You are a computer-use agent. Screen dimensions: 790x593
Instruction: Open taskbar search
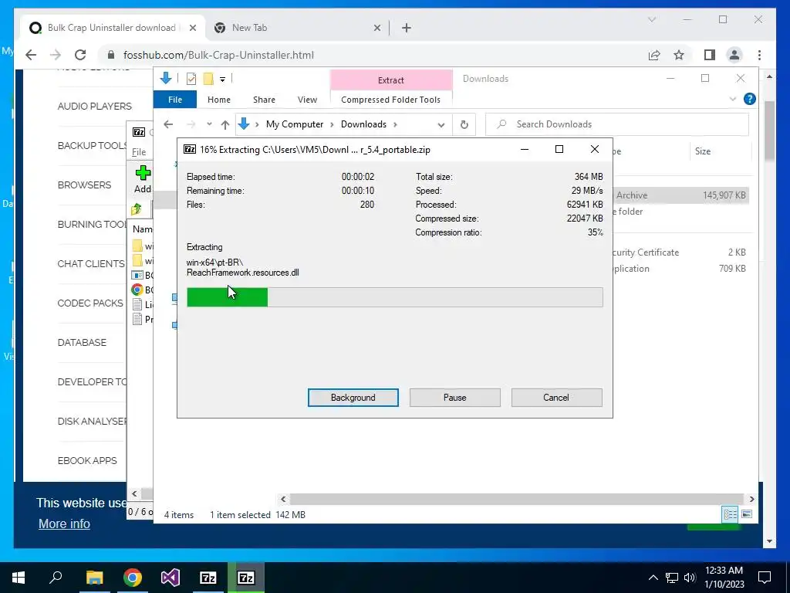point(56,578)
